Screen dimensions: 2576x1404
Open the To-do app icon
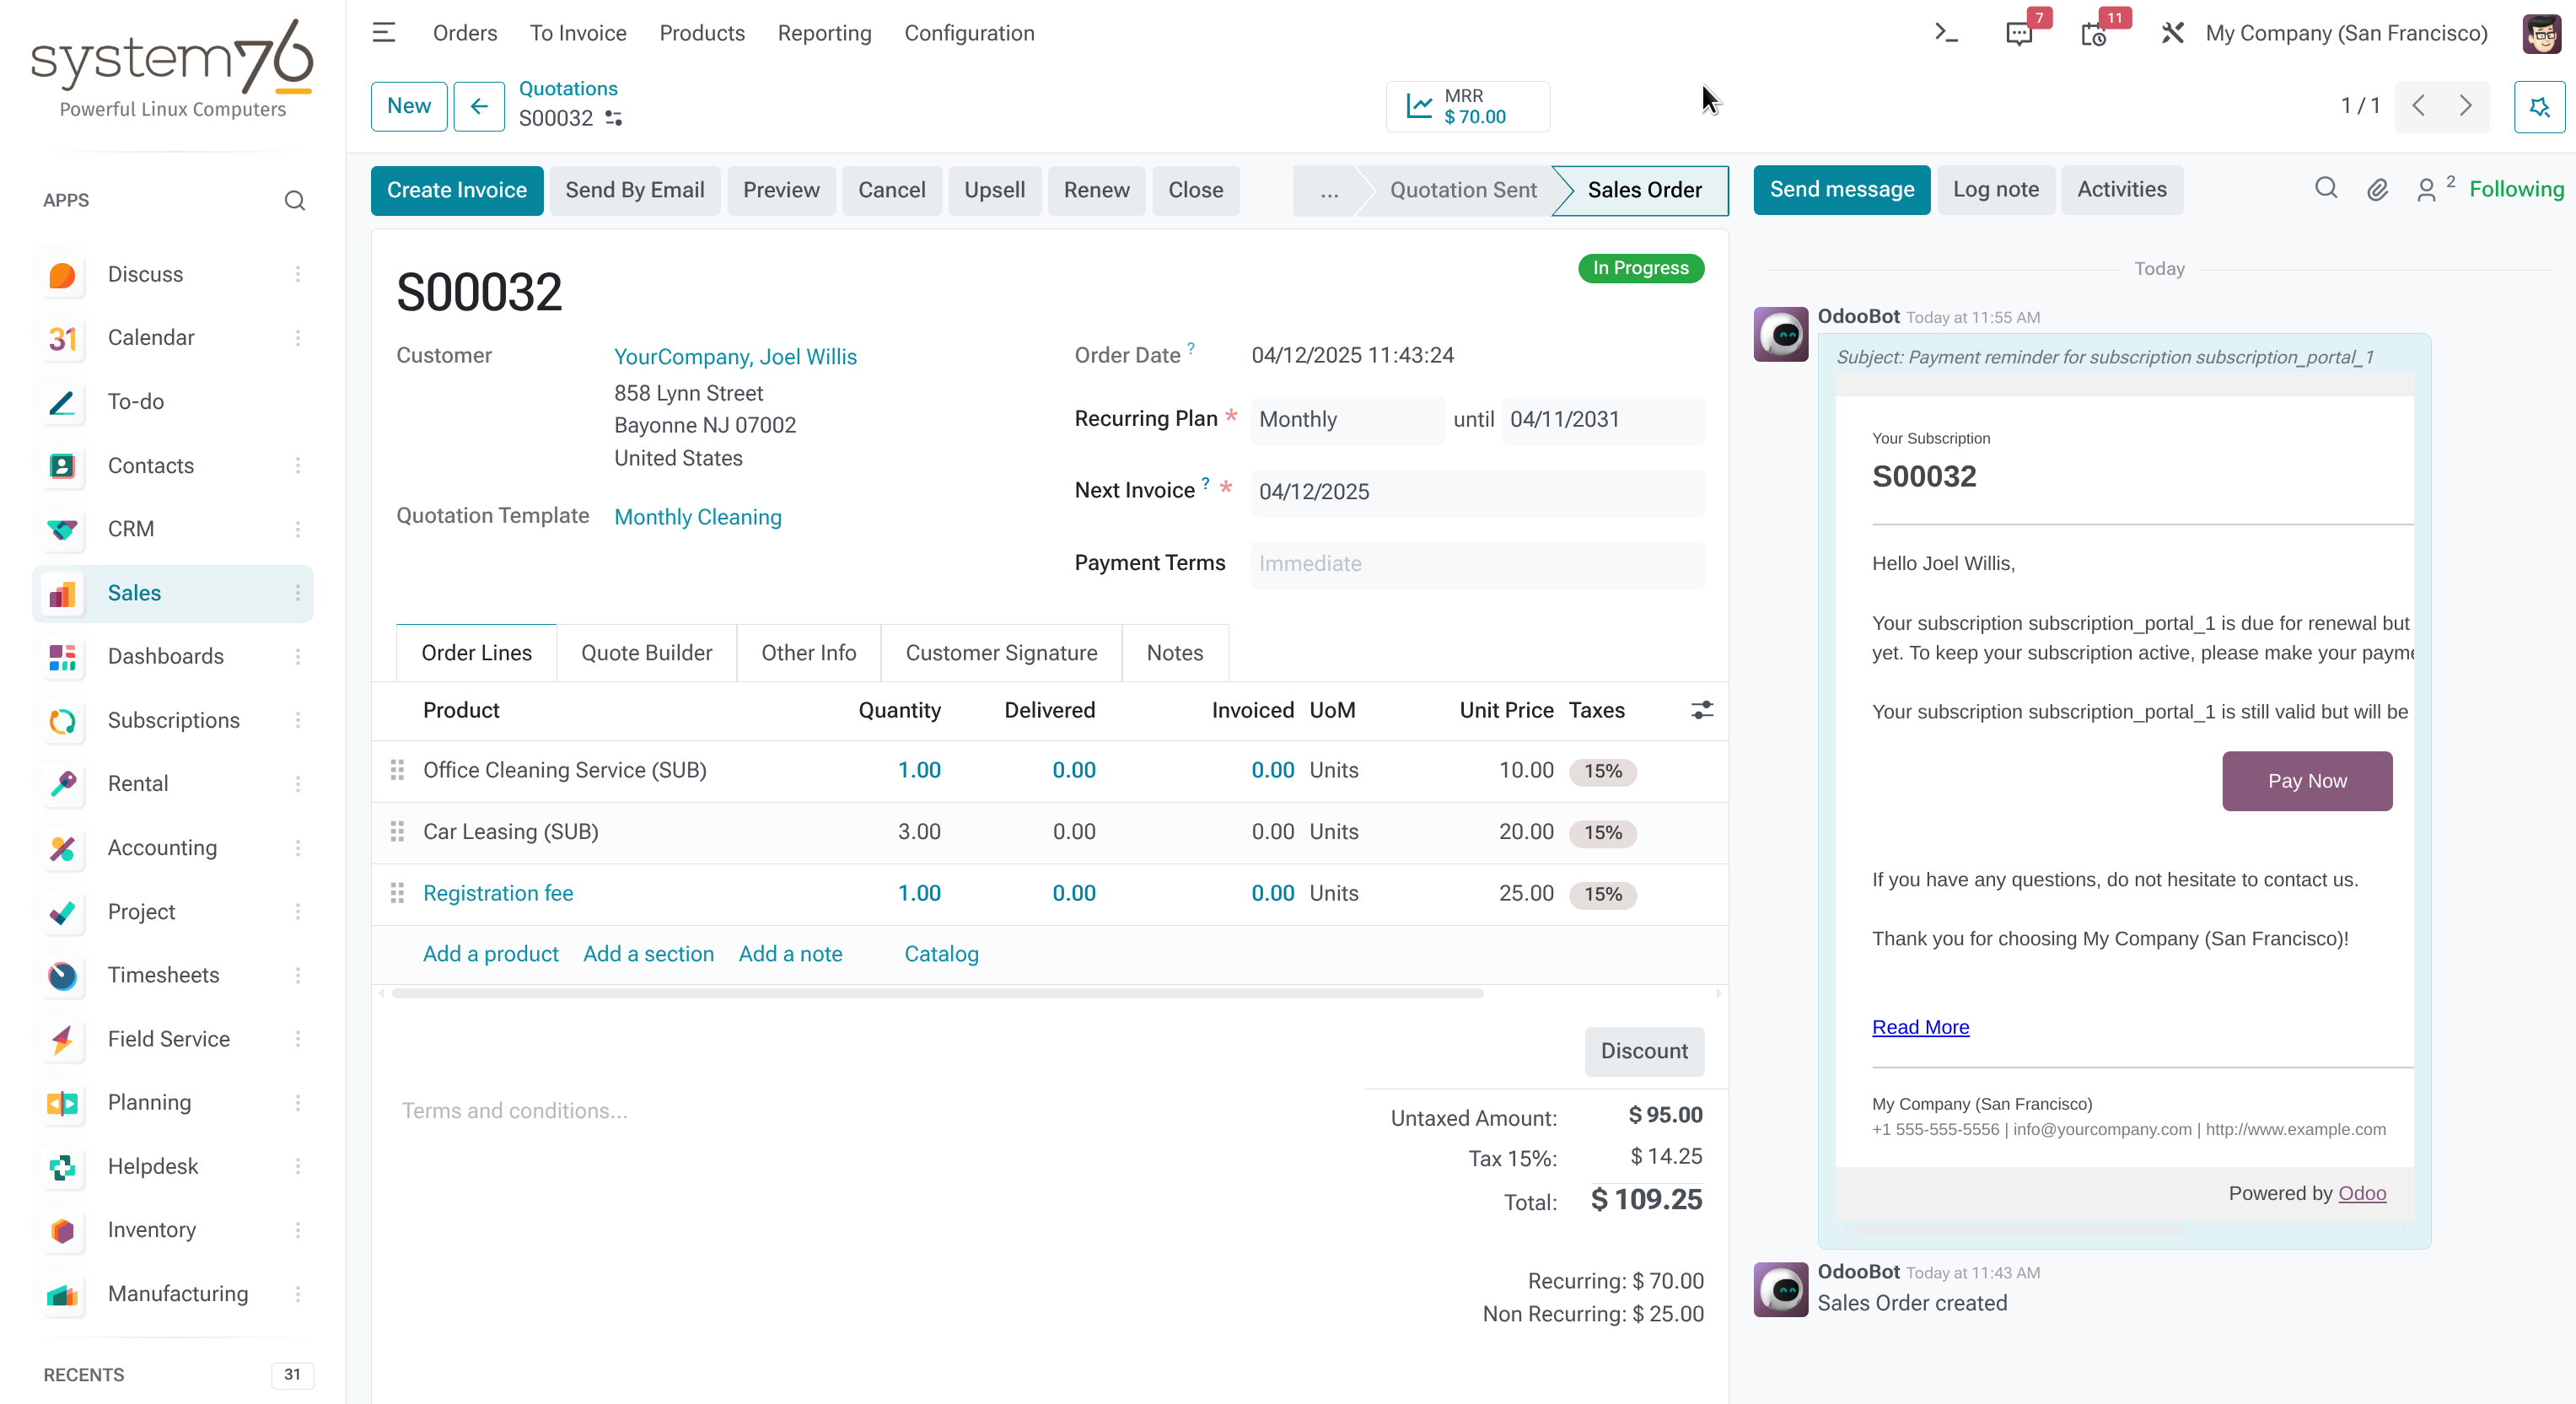pos(62,402)
